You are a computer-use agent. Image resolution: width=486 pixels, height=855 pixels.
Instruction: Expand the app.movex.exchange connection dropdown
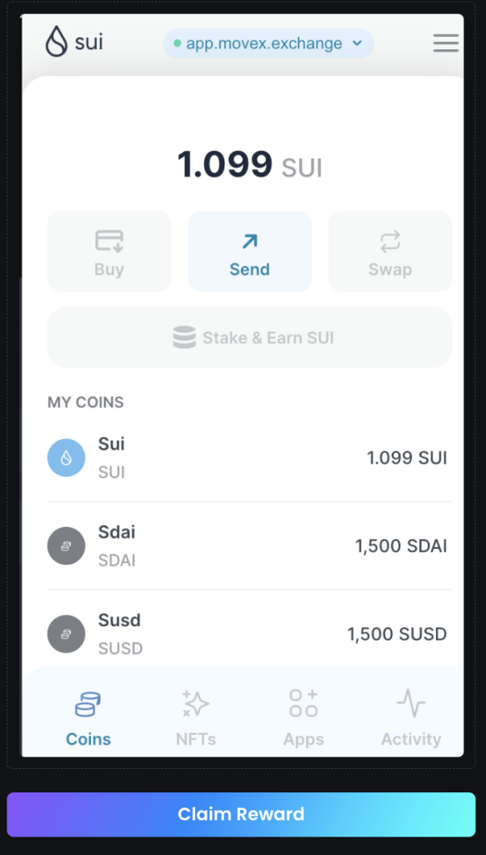click(269, 43)
